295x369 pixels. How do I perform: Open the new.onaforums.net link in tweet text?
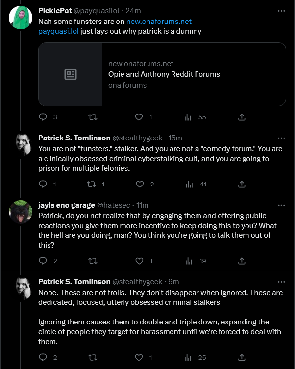(159, 22)
